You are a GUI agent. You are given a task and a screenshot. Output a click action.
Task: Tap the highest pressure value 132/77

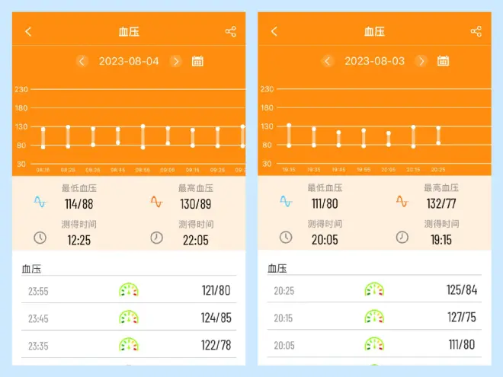tap(441, 204)
